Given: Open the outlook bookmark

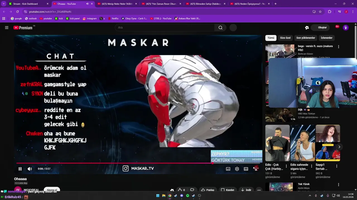Looking at the screenshot, I should coord(31,19).
